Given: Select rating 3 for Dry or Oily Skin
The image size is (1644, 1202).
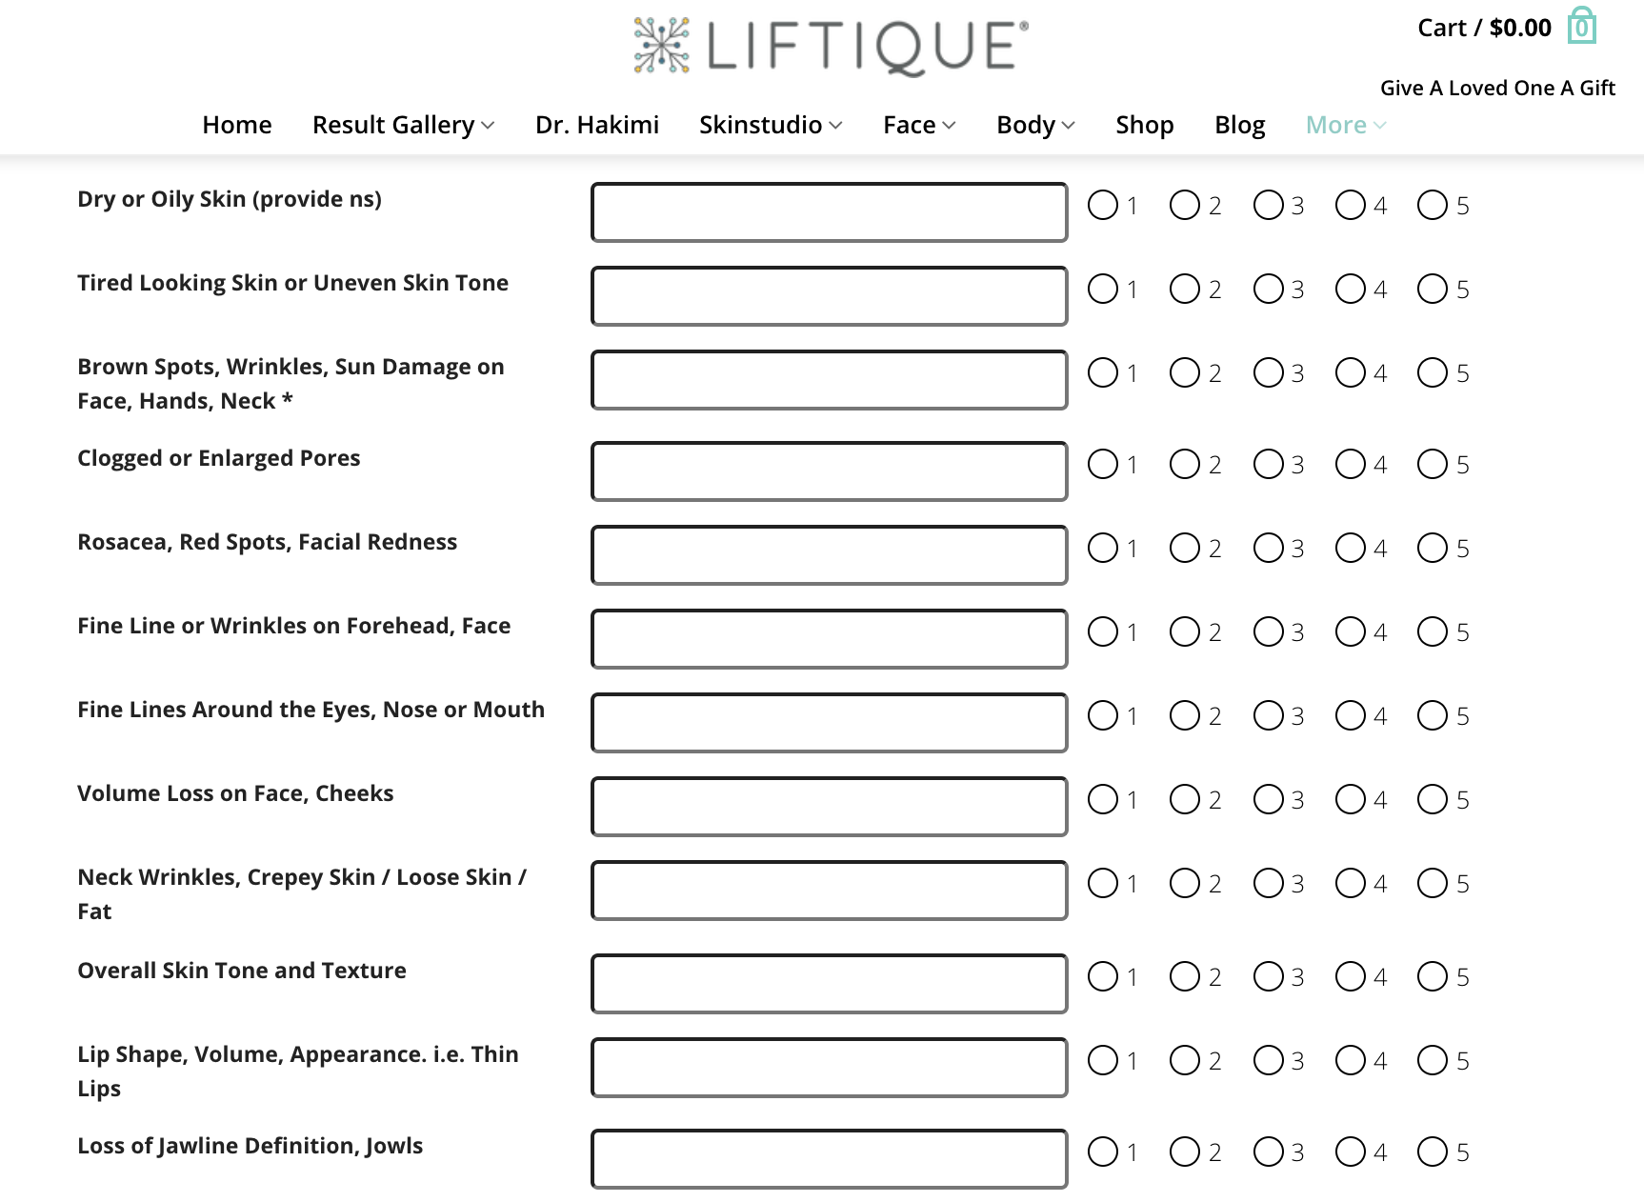Looking at the screenshot, I should pos(1268,205).
